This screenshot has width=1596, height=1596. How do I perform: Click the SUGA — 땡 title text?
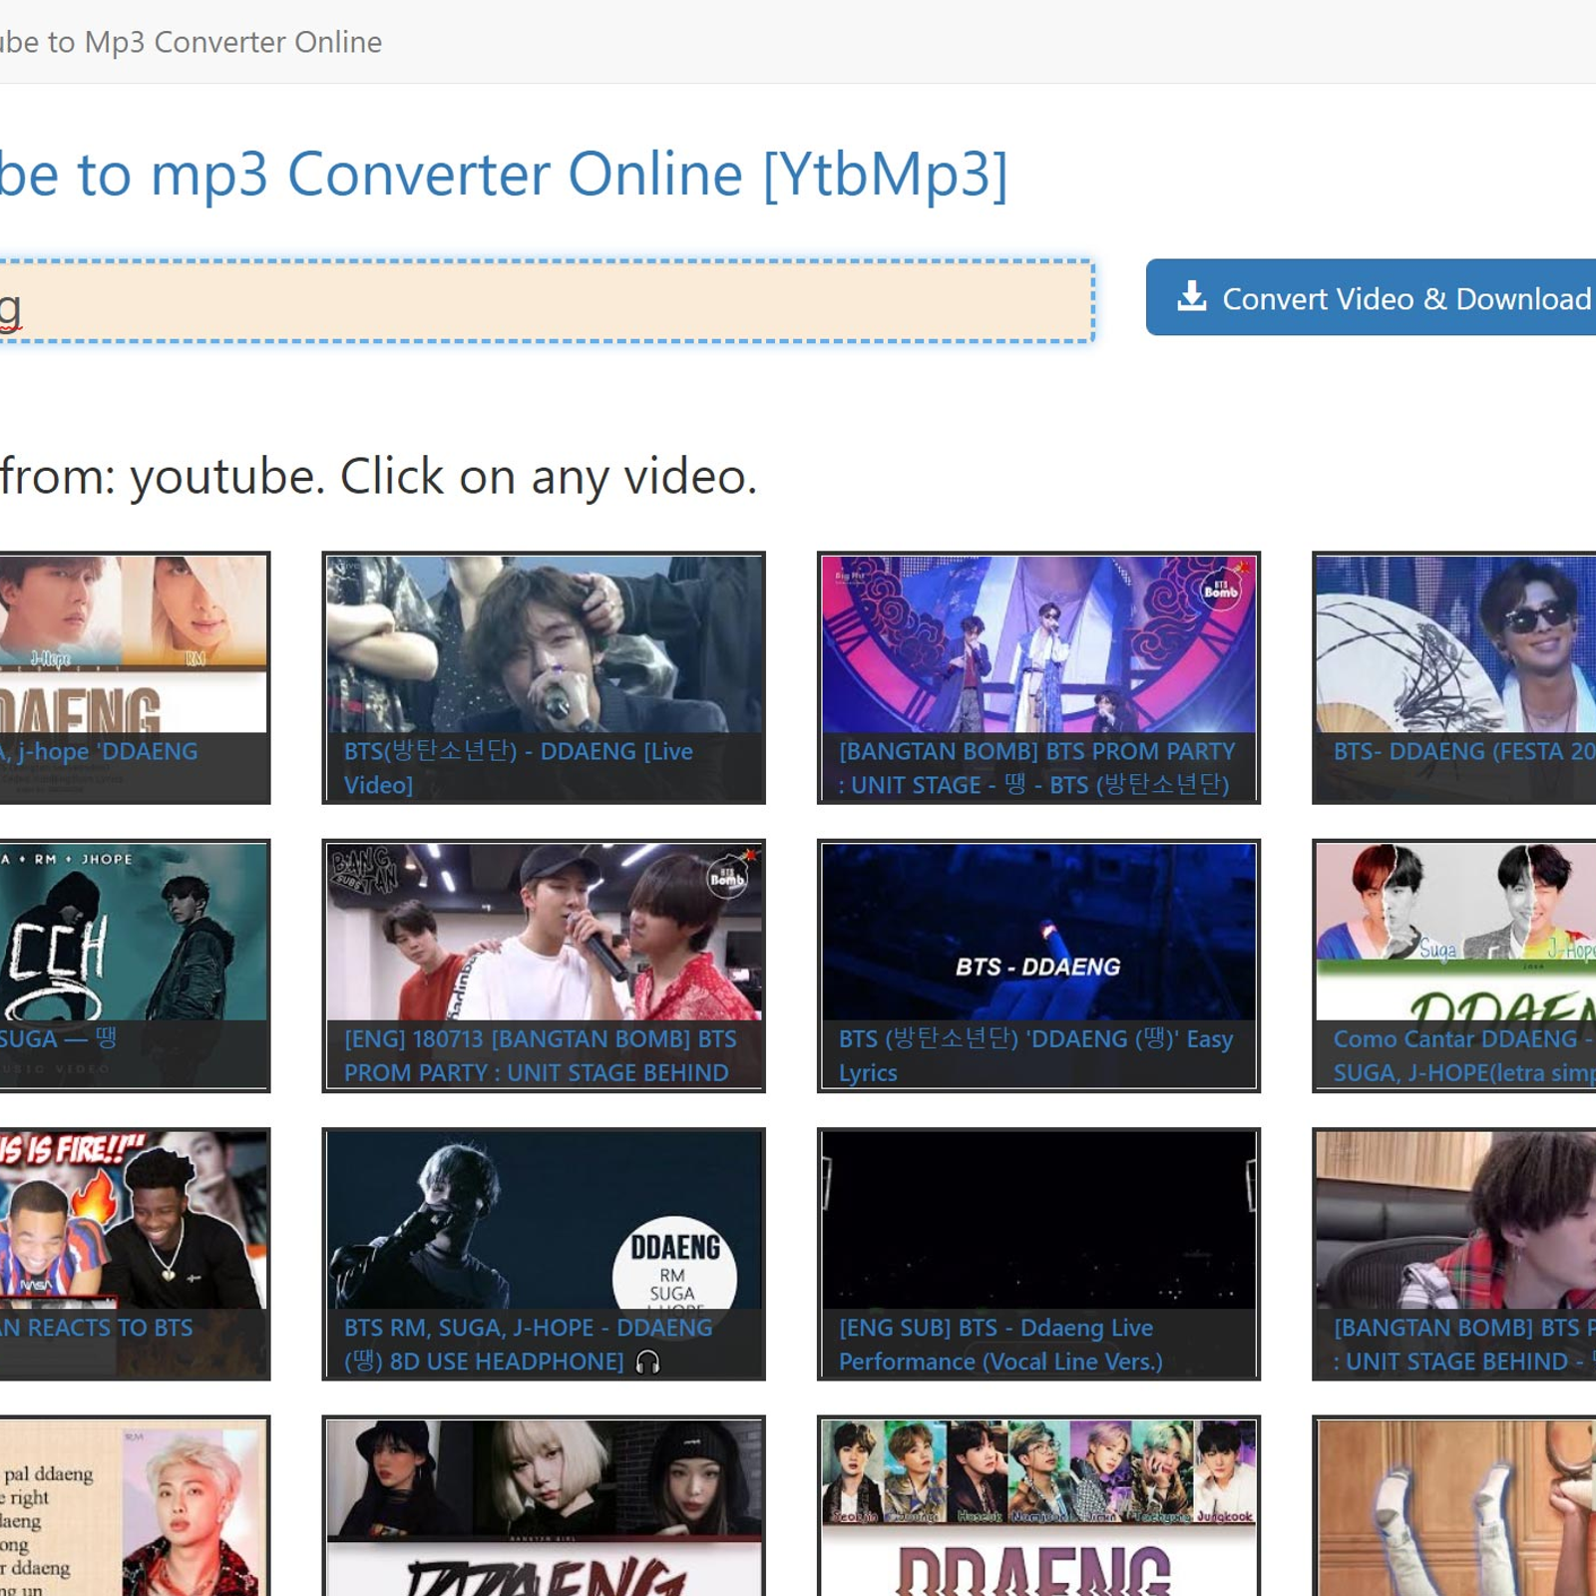pos(58,1038)
